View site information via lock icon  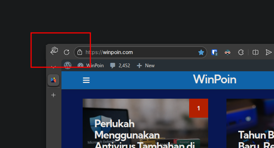(80, 52)
